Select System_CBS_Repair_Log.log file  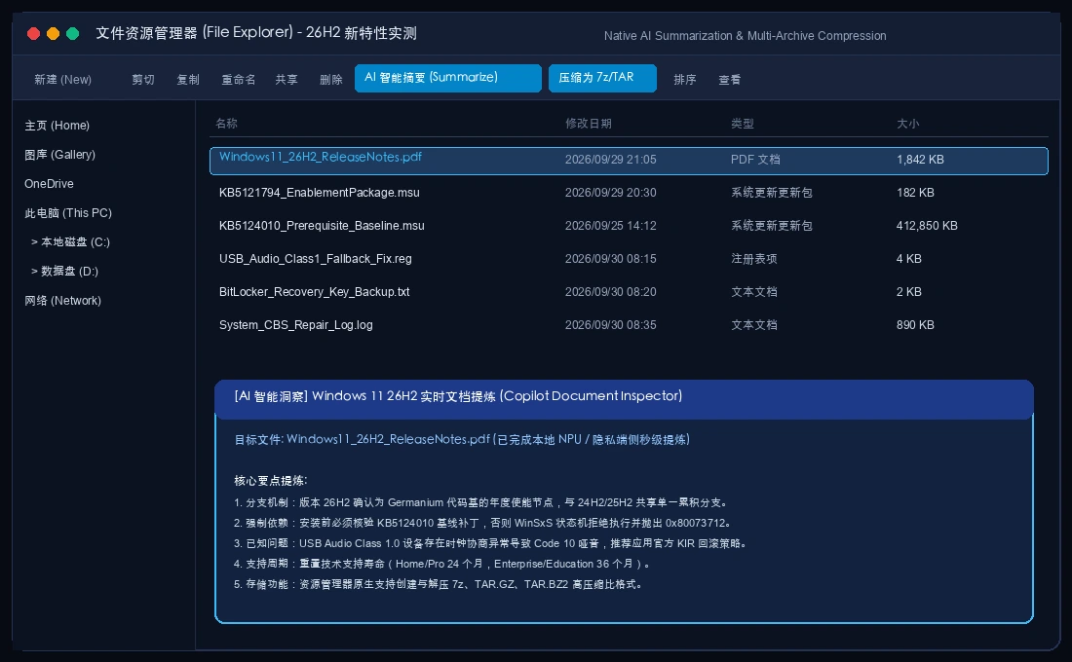pos(296,325)
